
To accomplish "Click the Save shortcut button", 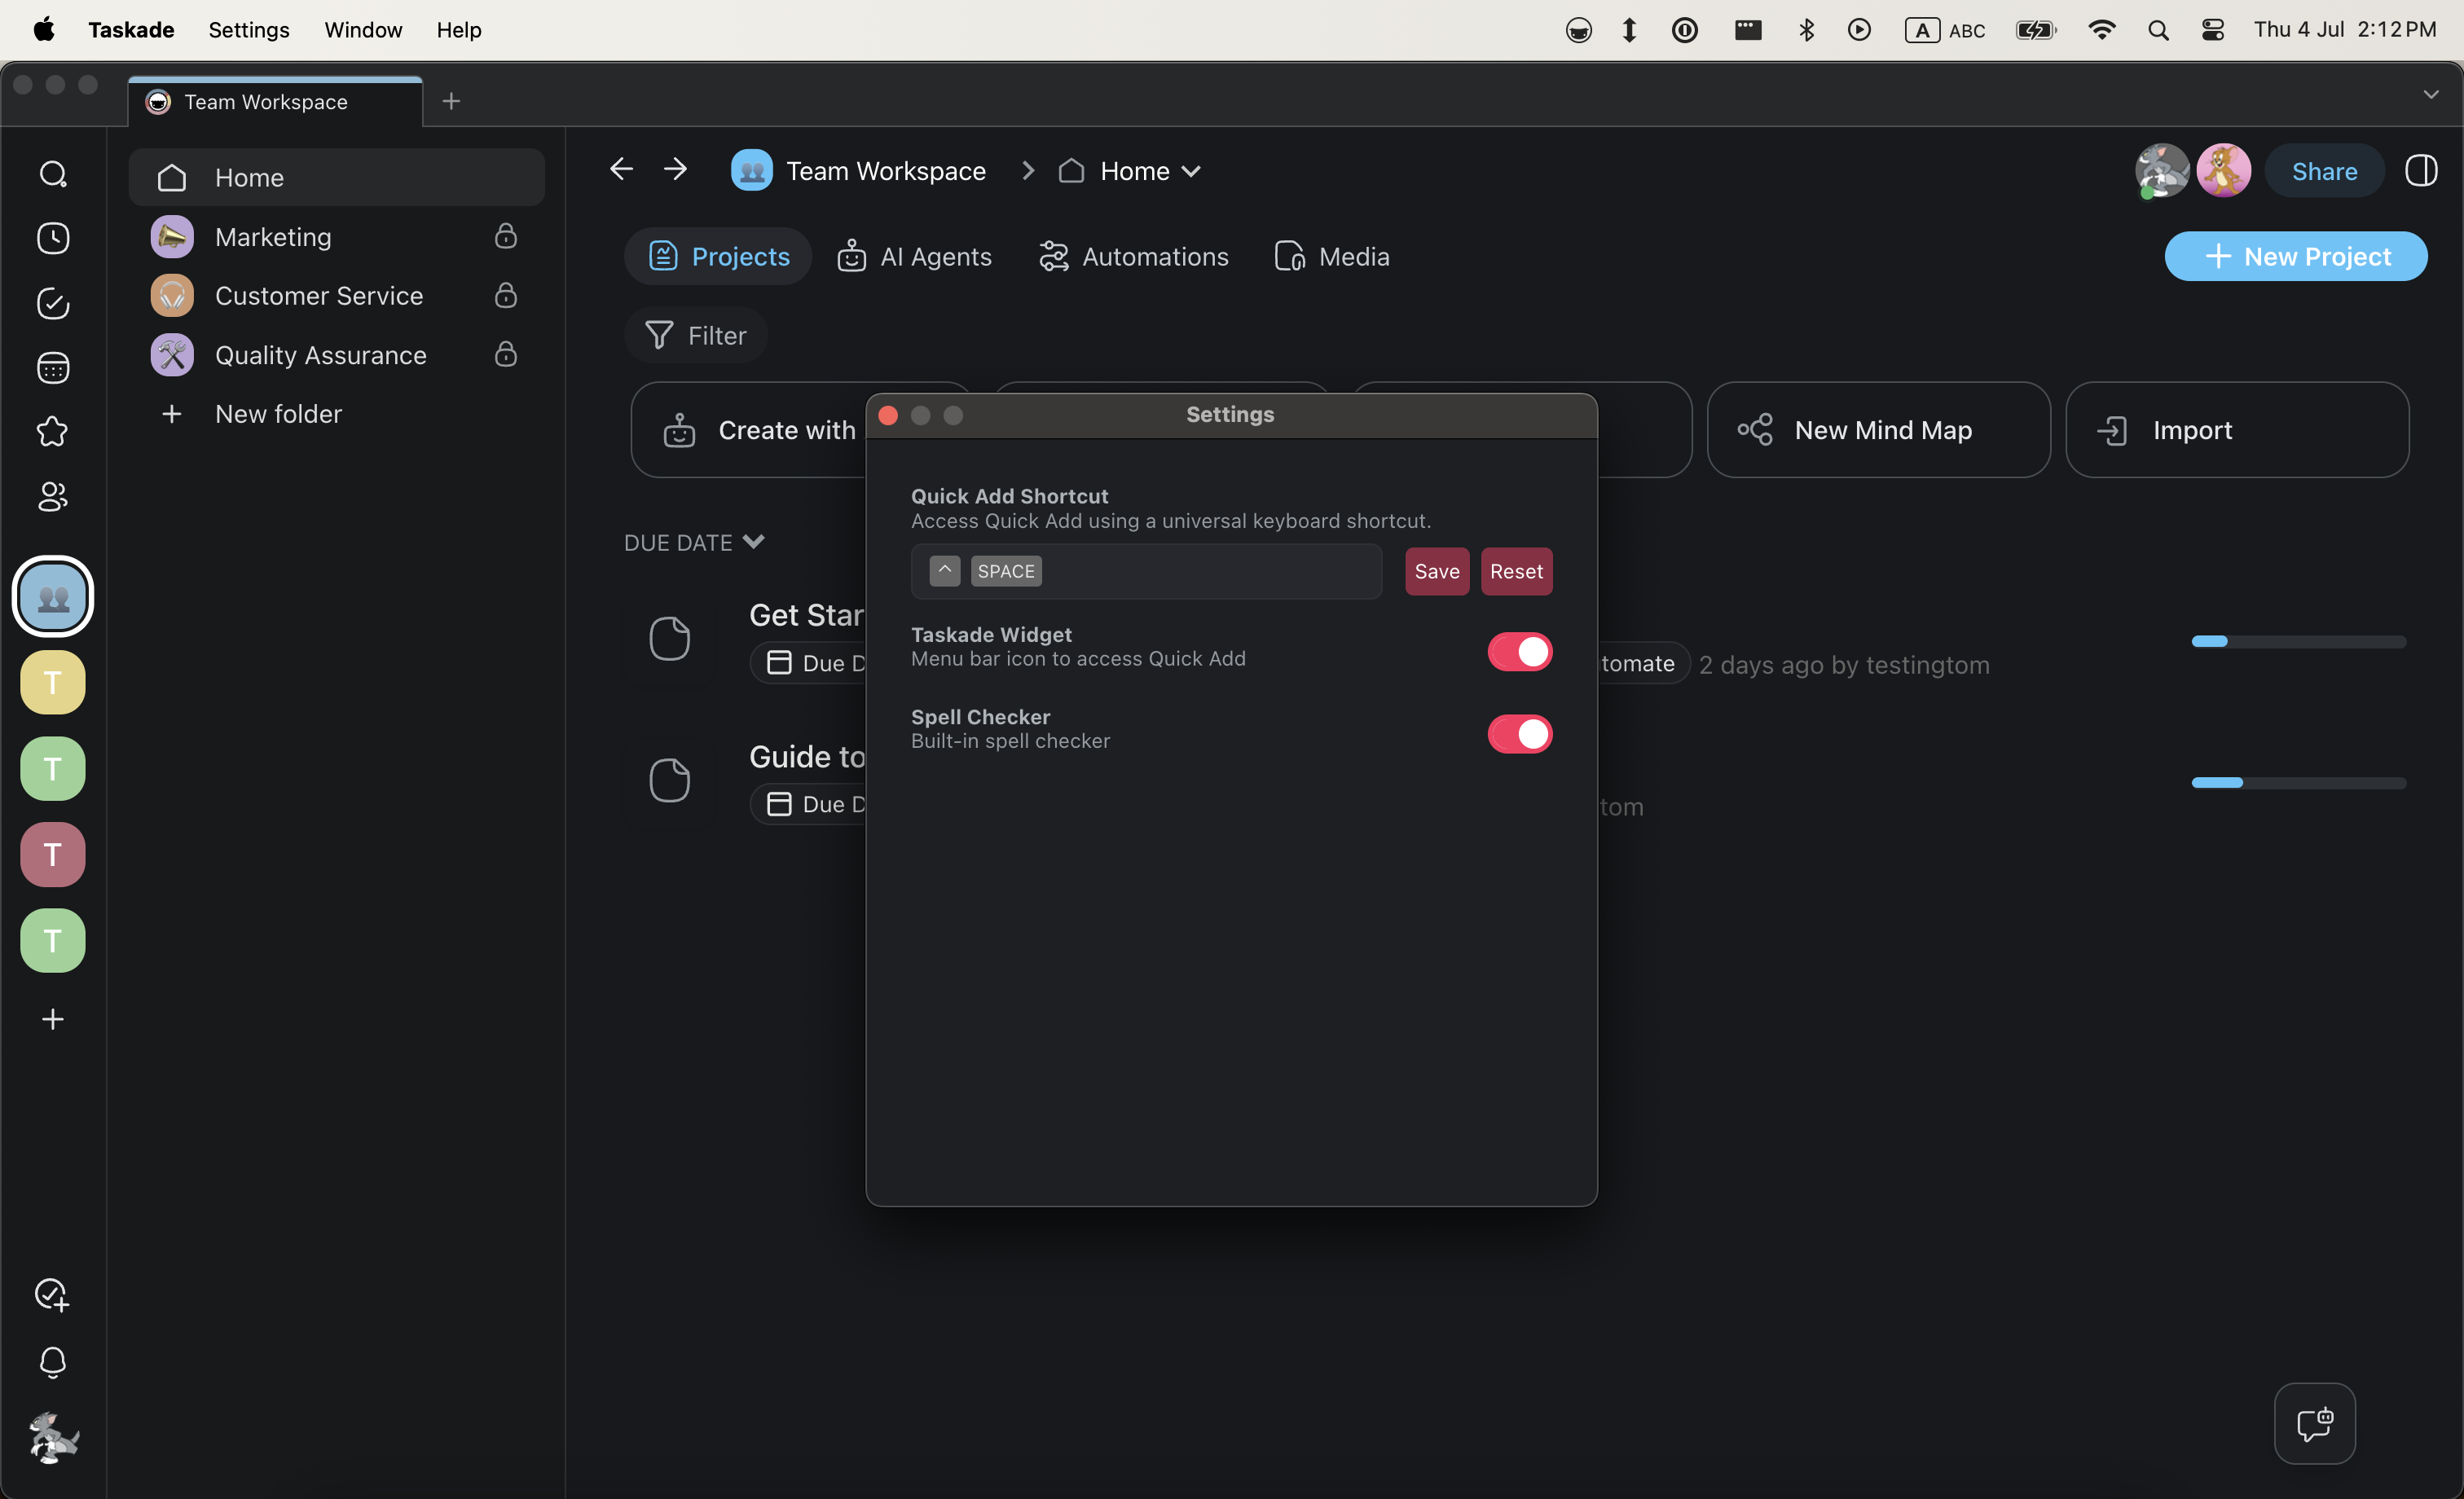I will (1436, 572).
